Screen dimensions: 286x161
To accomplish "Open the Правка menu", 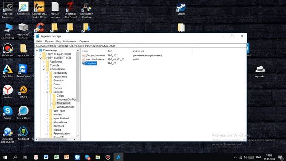I will (49, 42).
